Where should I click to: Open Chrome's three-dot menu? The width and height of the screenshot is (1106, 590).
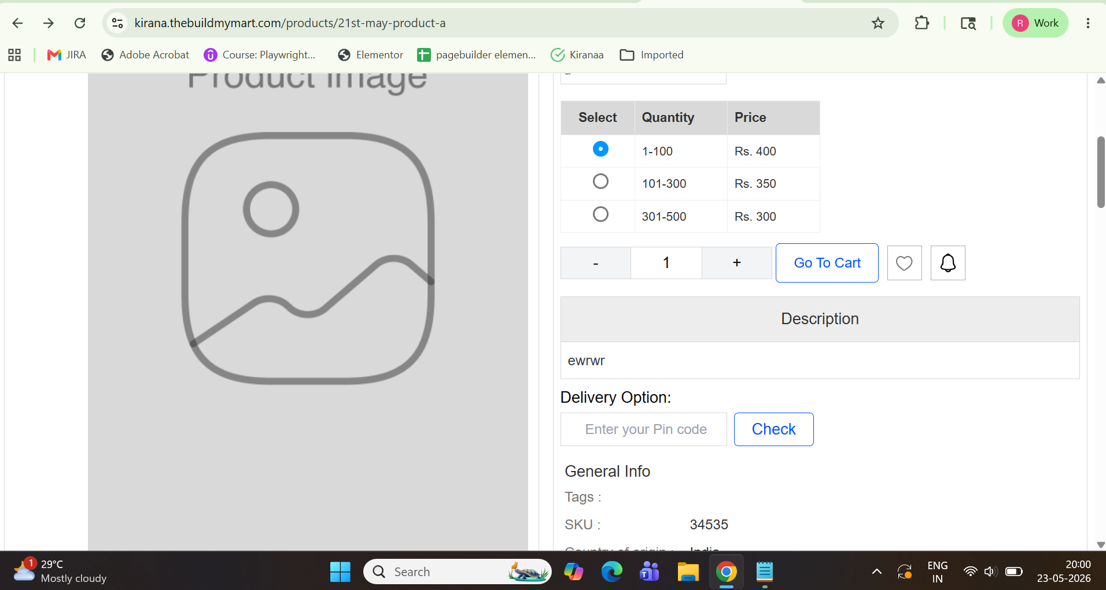click(x=1088, y=23)
